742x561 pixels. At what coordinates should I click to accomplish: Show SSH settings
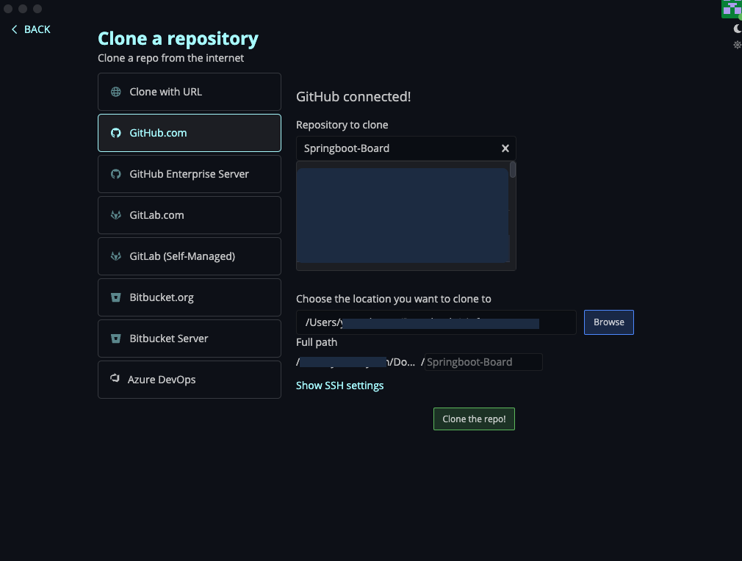pos(339,386)
